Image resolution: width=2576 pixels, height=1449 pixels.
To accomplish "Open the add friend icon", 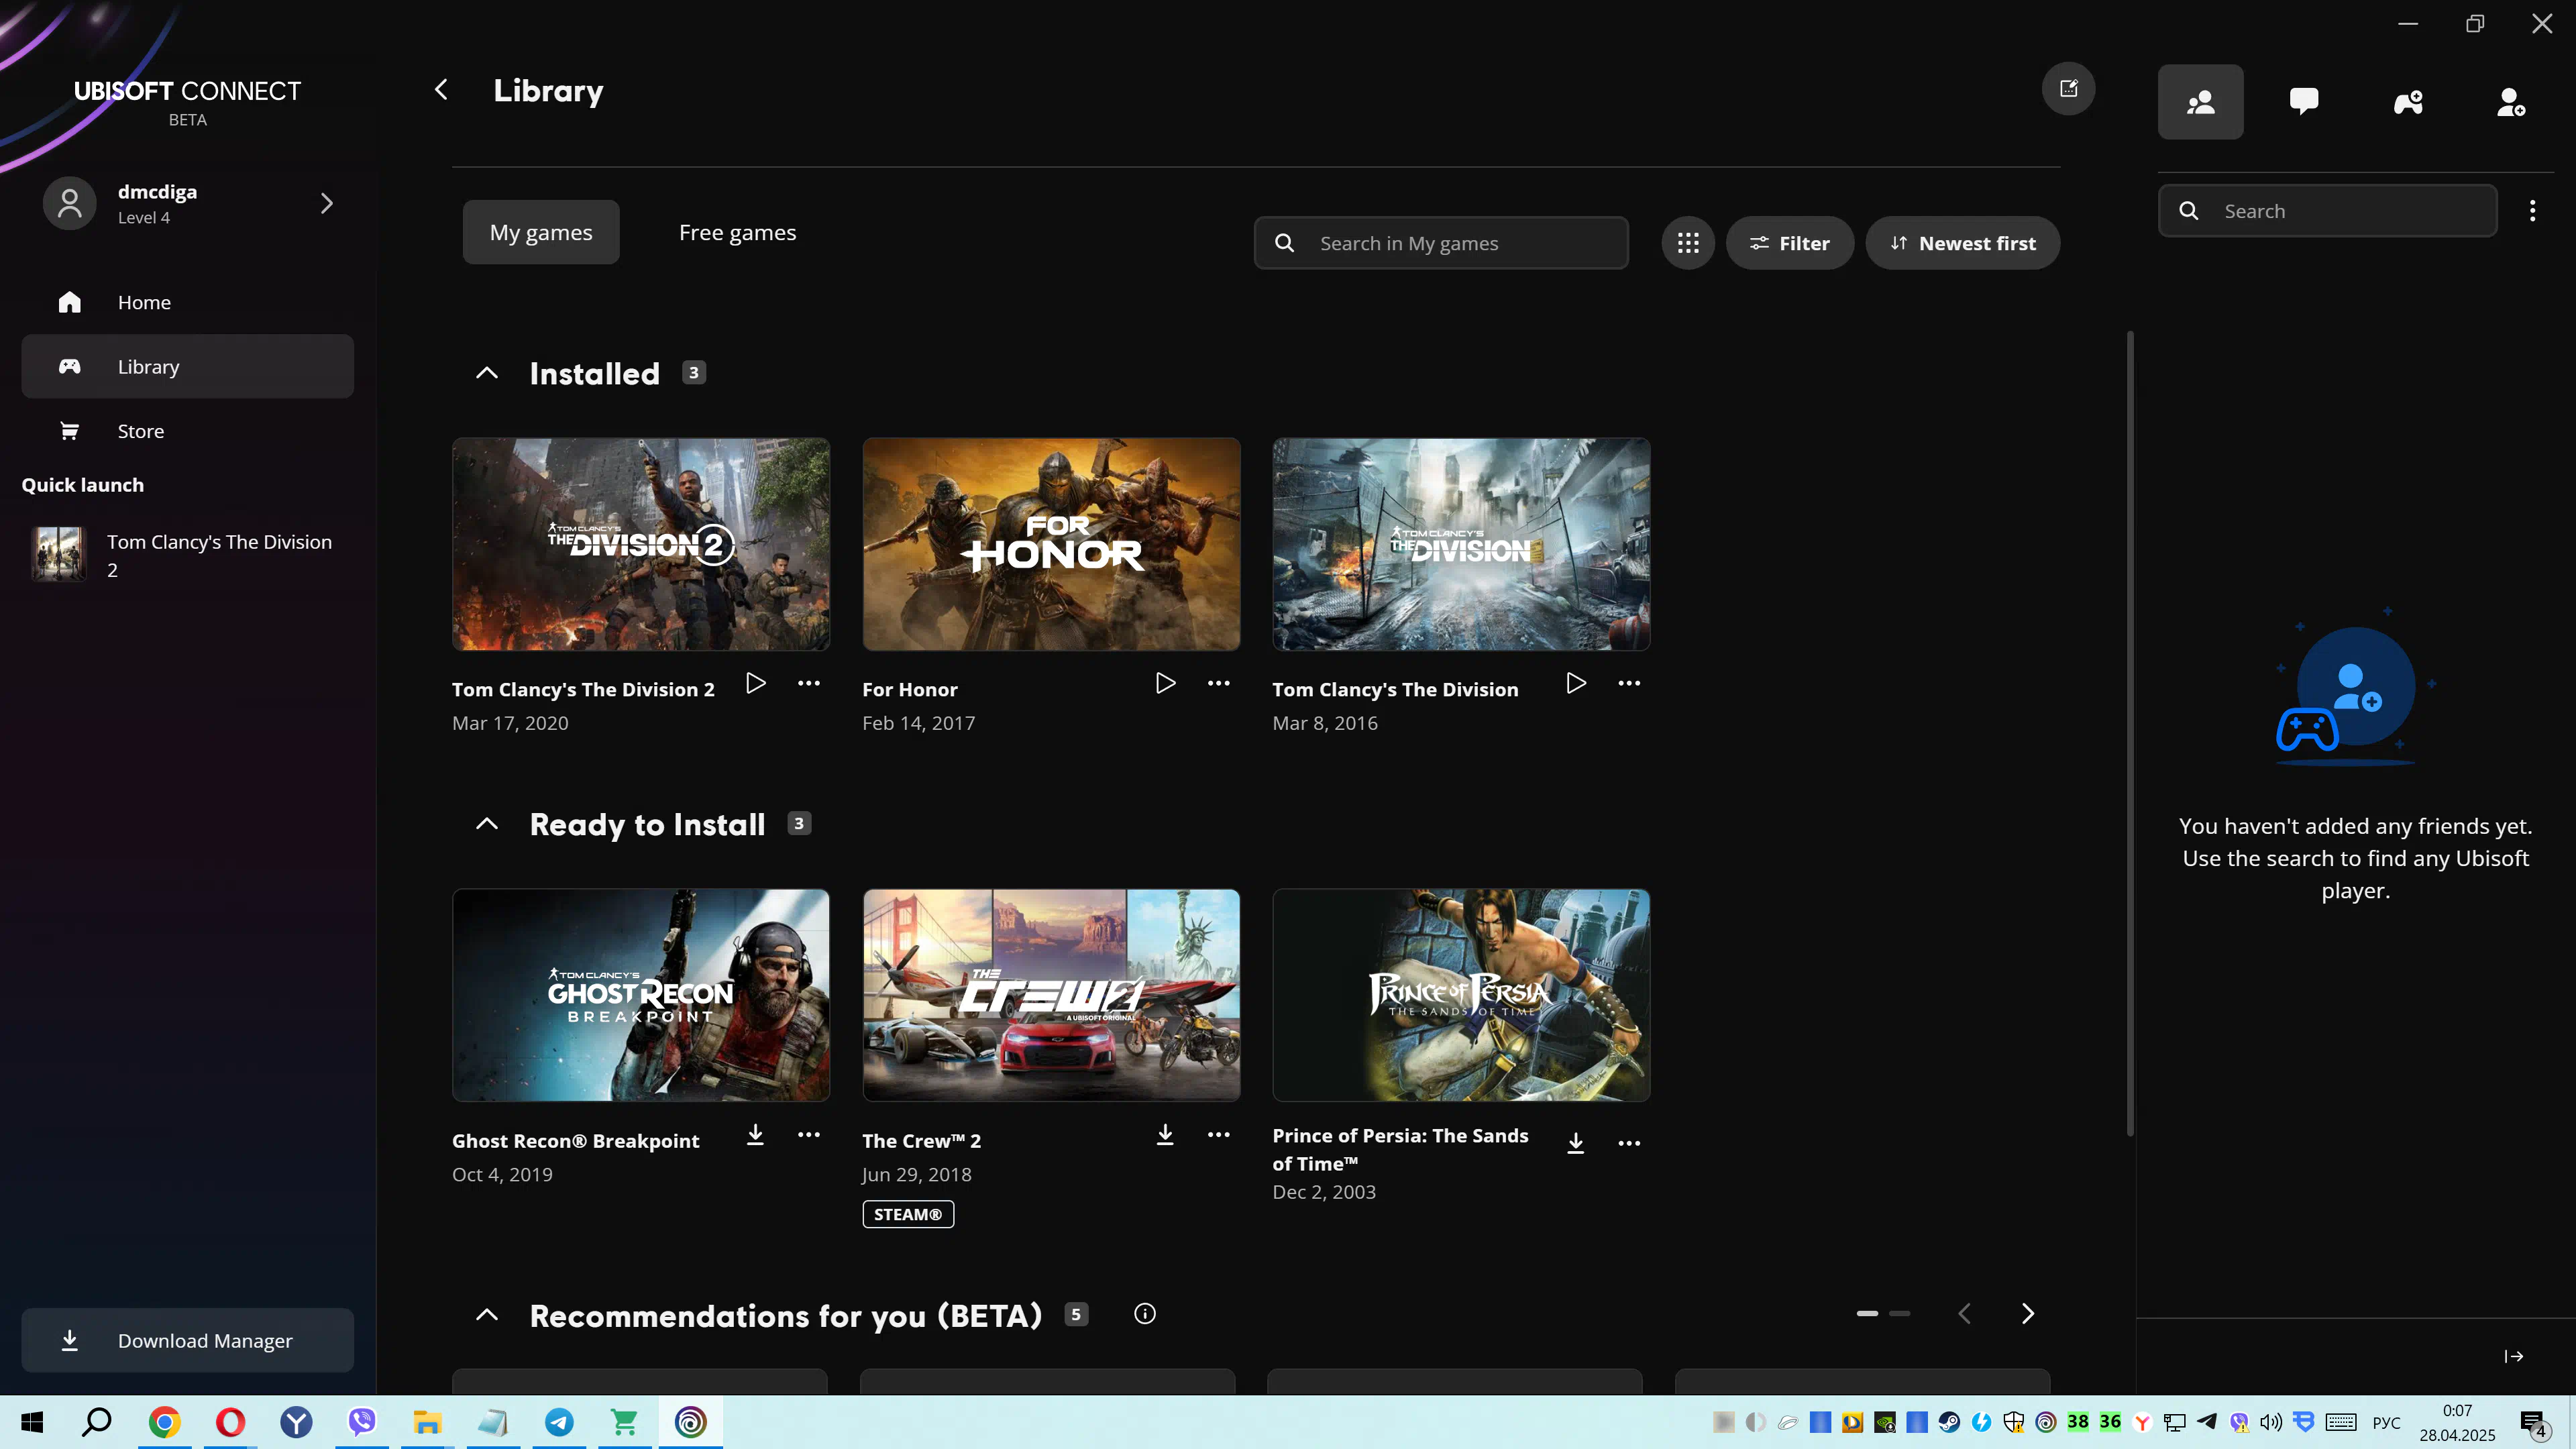I will (x=2512, y=102).
